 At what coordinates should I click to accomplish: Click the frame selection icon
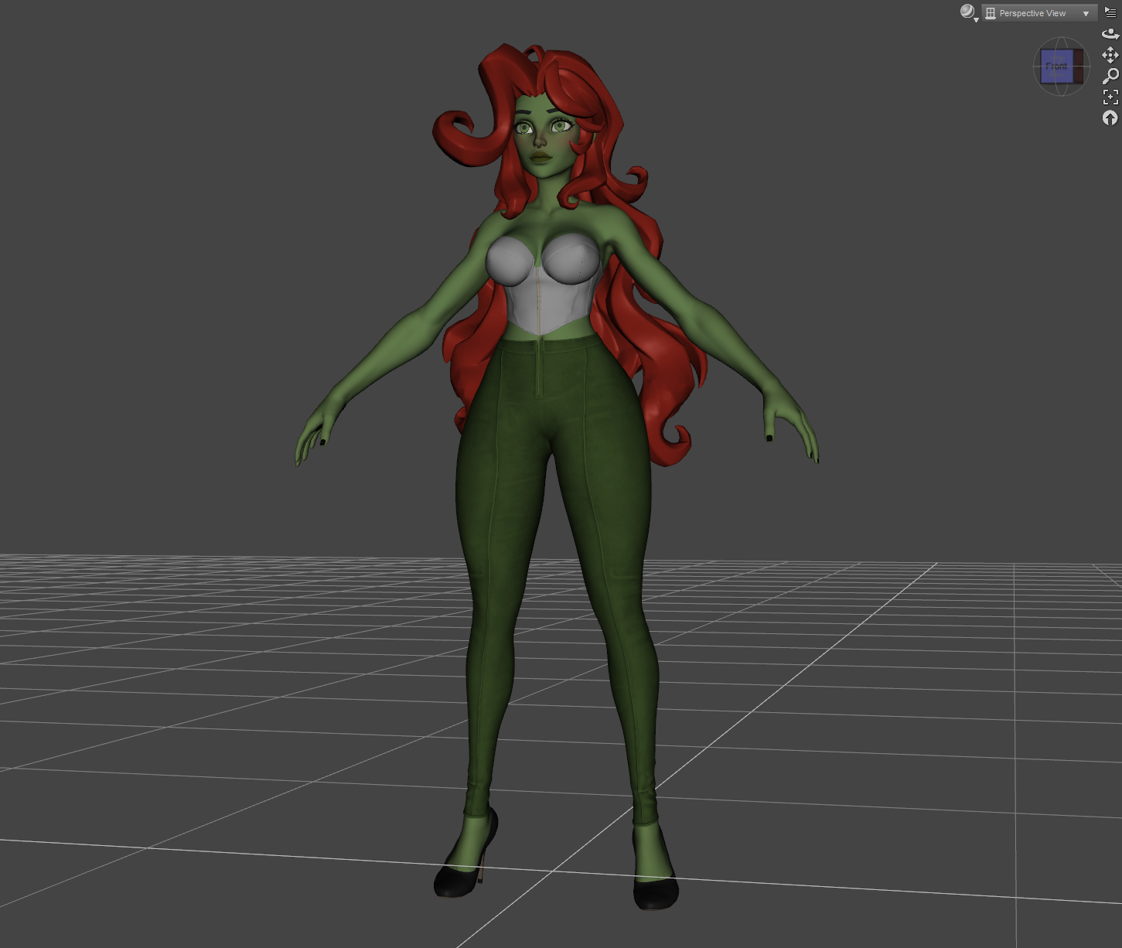point(1110,97)
